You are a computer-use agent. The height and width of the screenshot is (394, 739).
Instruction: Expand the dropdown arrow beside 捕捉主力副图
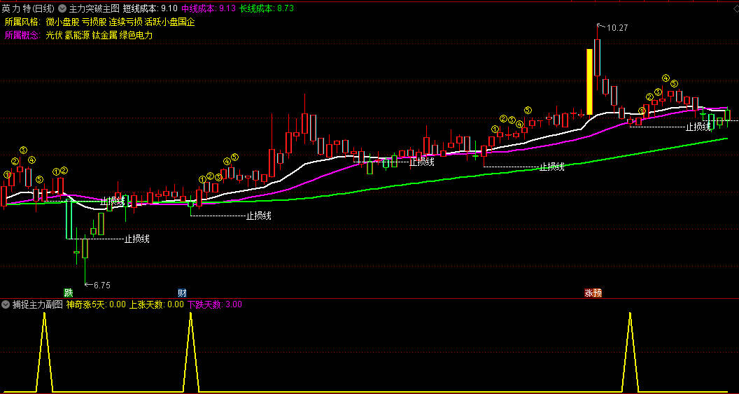click(6, 304)
